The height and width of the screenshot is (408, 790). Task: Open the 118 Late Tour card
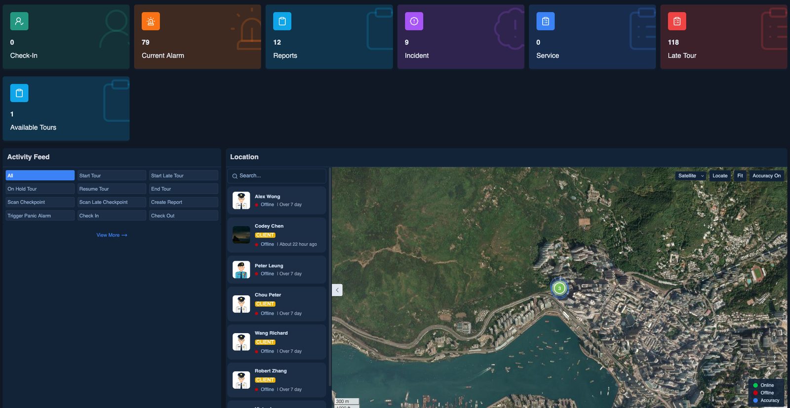(724, 37)
